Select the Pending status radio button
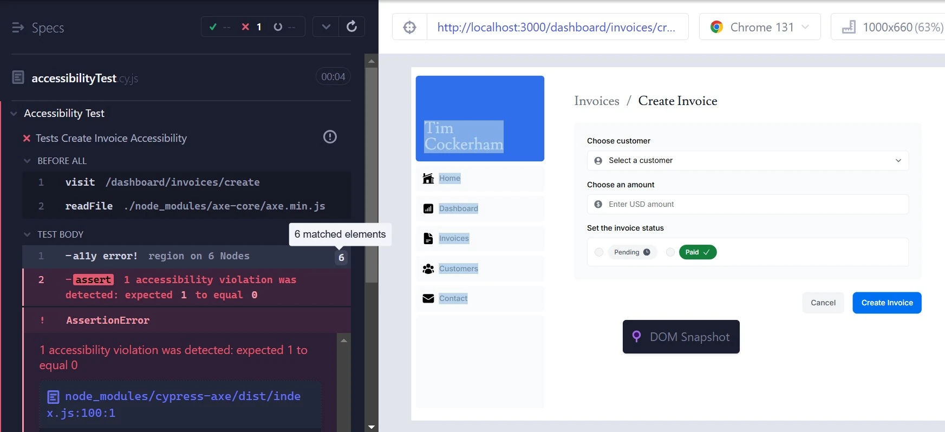This screenshot has width=945, height=432. pos(599,252)
